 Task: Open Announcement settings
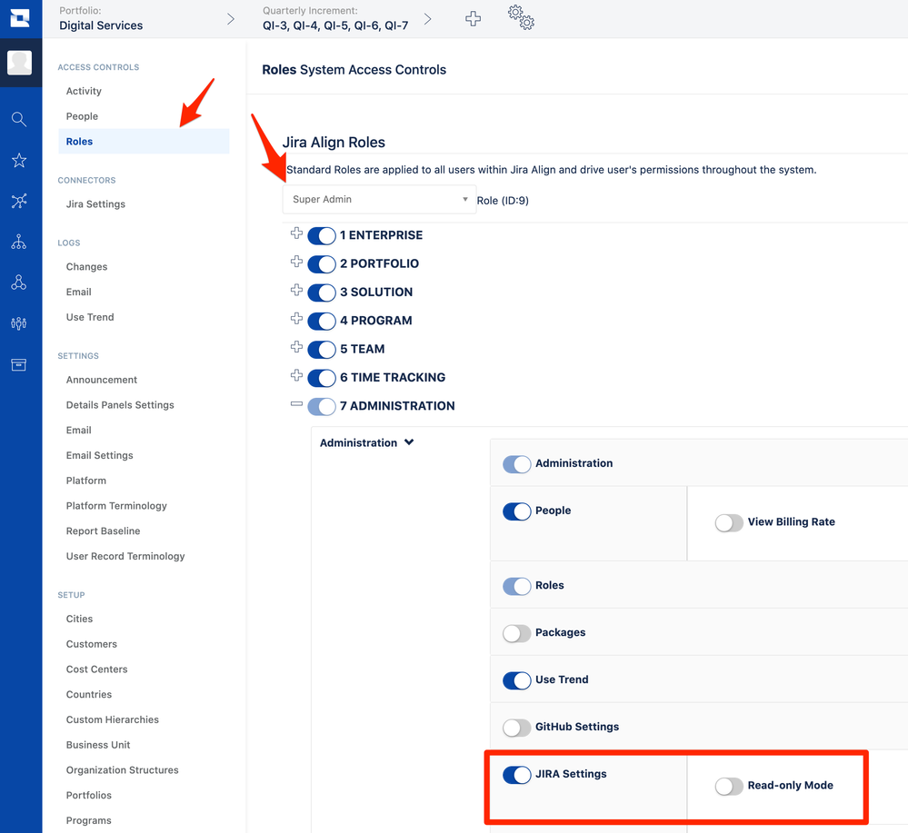101,380
